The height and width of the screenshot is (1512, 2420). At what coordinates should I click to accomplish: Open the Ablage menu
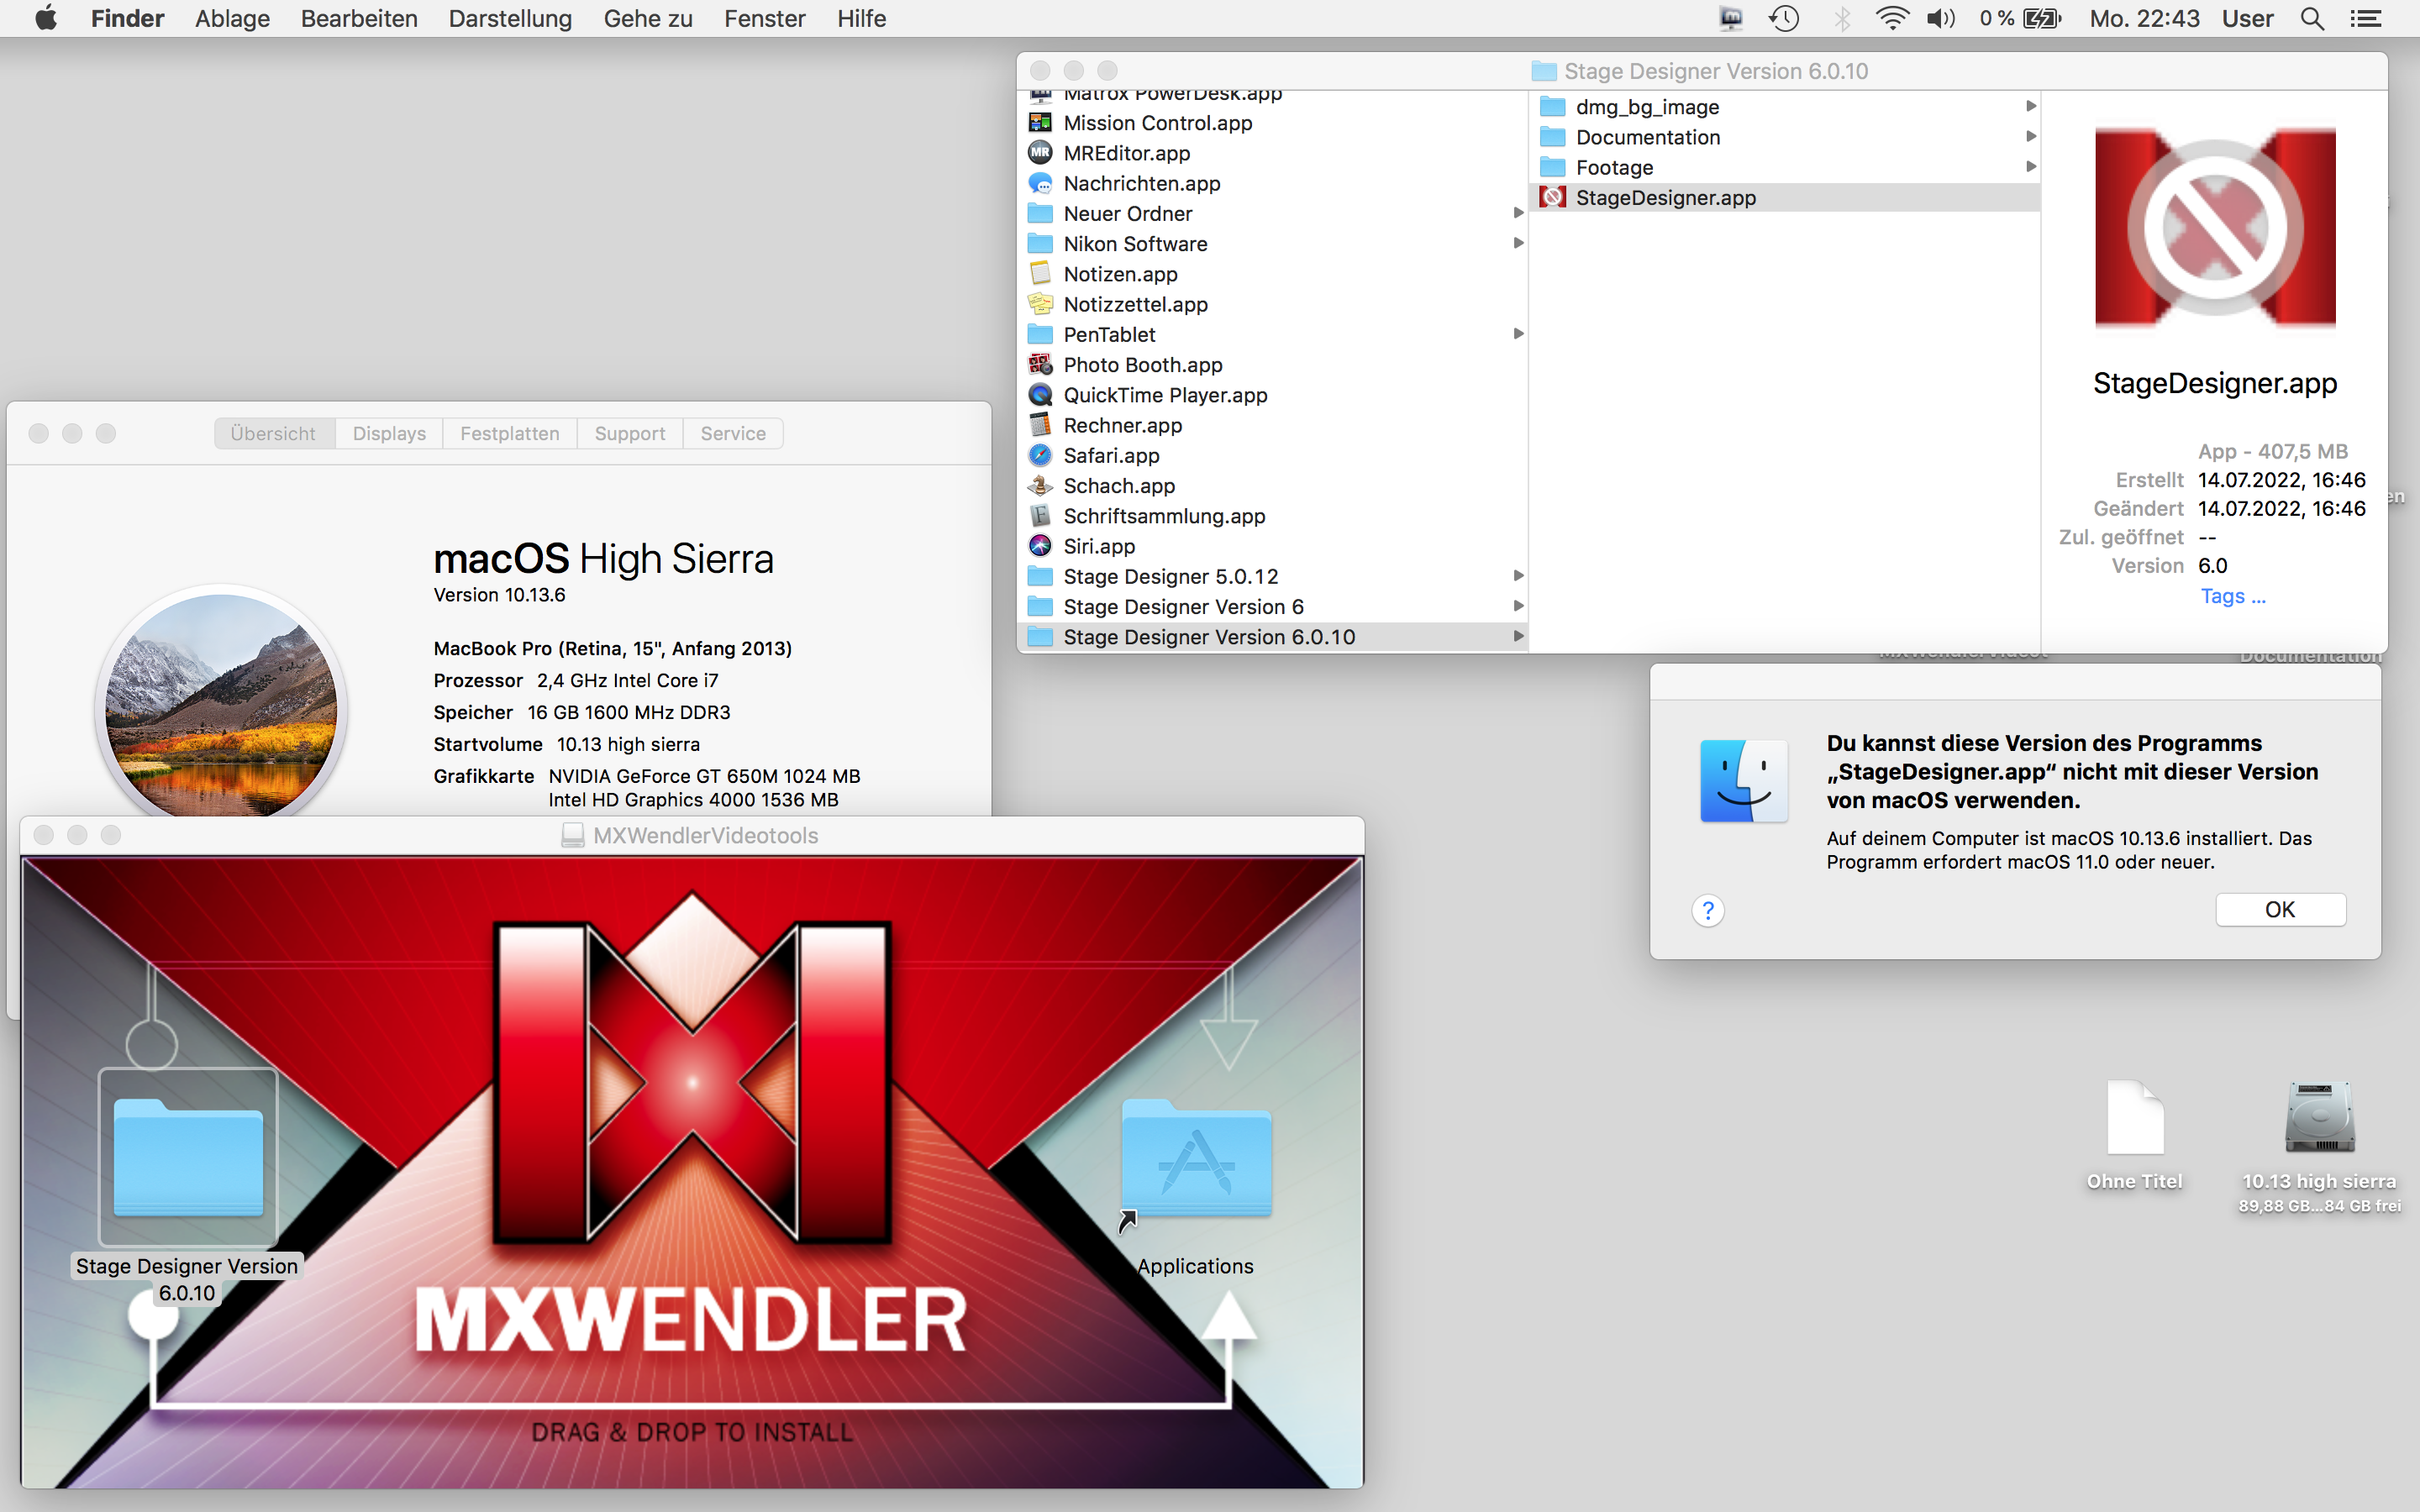click(x=232, y=18)
